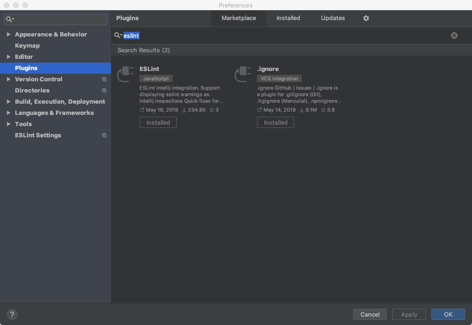Confirm preferences with OK button
This screenshot has height=325, width=472.
click(448, 314)
